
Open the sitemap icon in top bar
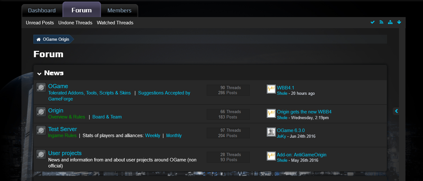tap(390, 22)
